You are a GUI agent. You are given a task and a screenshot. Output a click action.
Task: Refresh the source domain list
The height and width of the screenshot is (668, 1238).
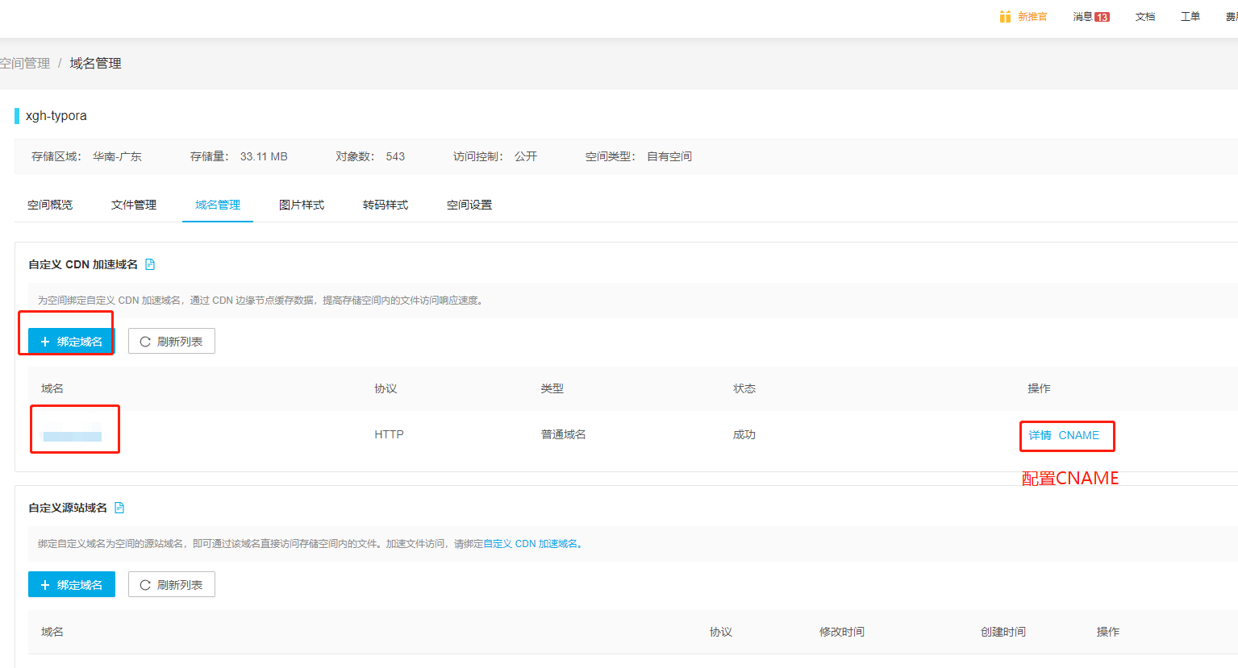tap(172, 585)
